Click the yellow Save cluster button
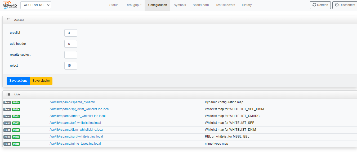This screenshot has width=357, height=161. [x=41, y=81]
